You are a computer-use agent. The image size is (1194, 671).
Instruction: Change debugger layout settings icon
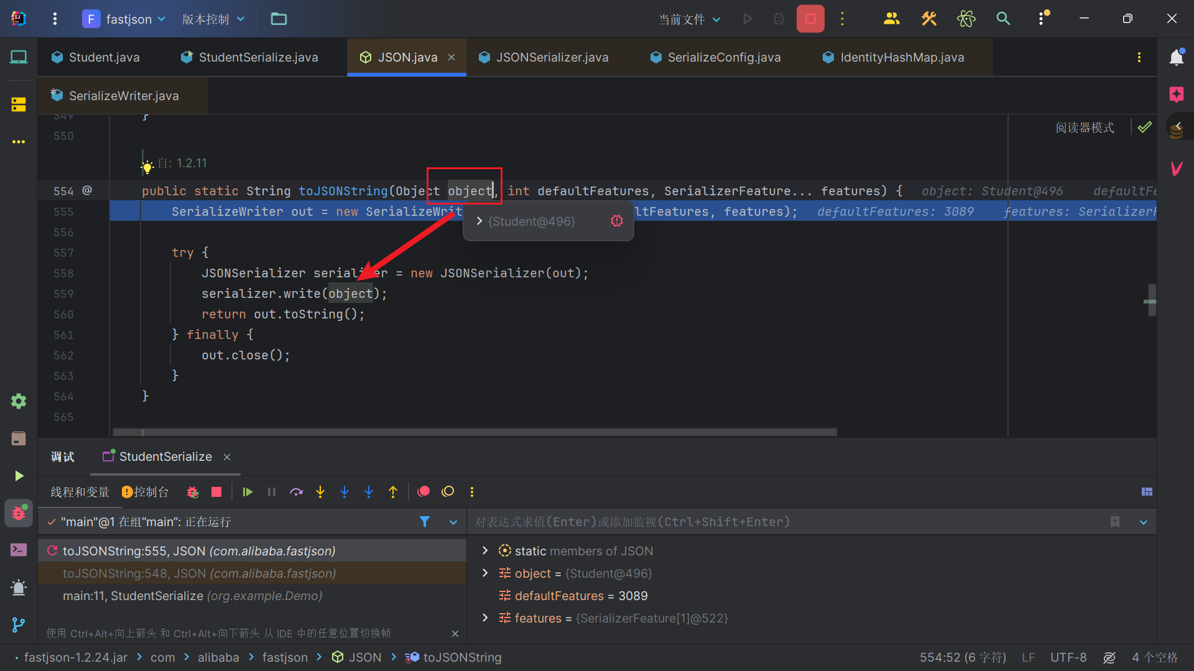tap(1147, 492)
